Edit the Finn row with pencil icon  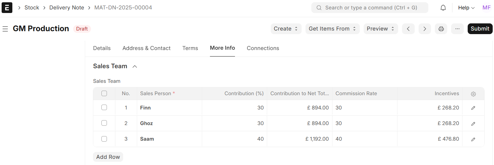473,108
